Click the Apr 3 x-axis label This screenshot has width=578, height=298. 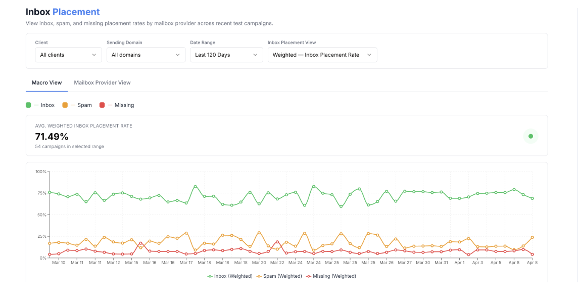click(478, 263)
